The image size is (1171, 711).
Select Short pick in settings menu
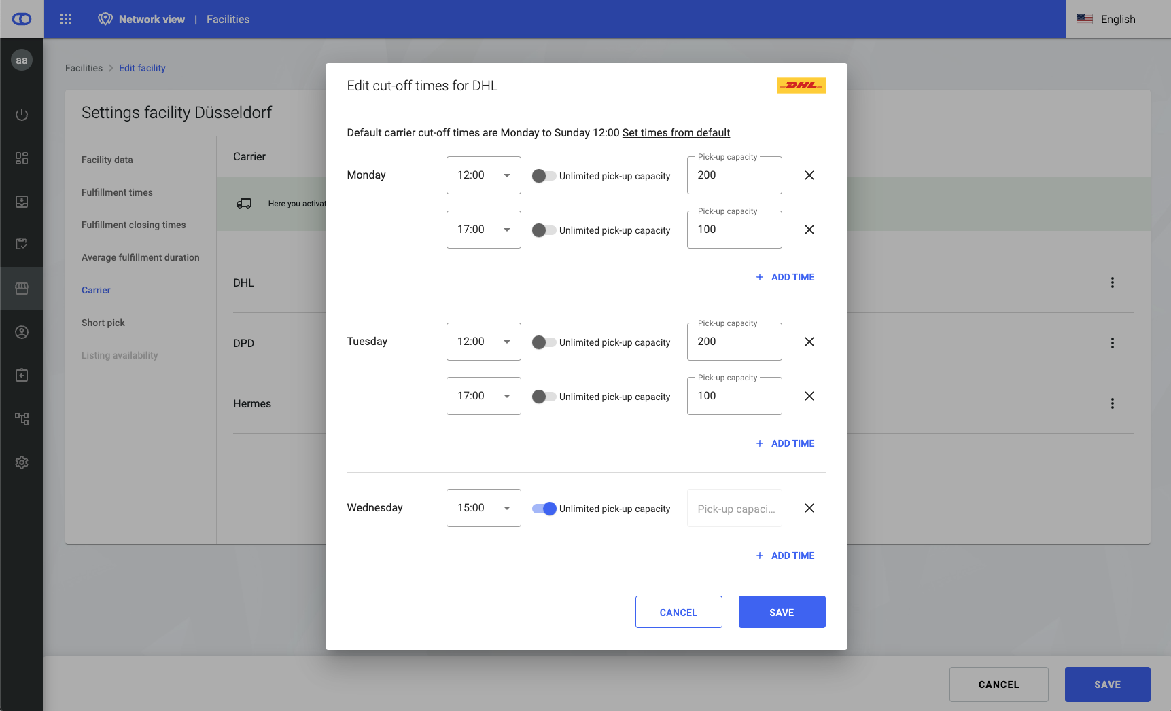point(103,323)
